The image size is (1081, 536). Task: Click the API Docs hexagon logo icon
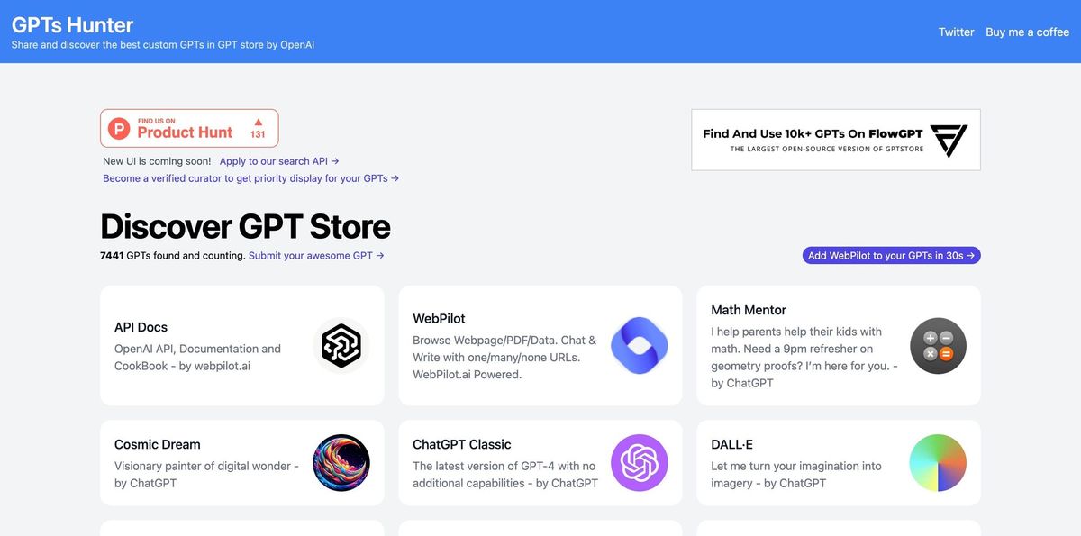coord(341,346)
